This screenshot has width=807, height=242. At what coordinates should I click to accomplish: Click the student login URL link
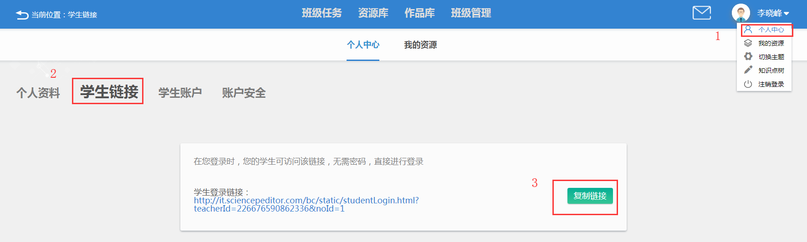pyautogui.click(x=306, y=204)
